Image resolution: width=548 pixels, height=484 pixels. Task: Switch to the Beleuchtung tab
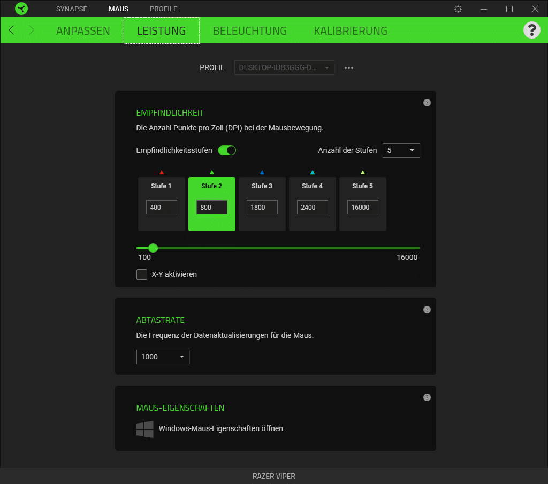(x=249, y=30)
